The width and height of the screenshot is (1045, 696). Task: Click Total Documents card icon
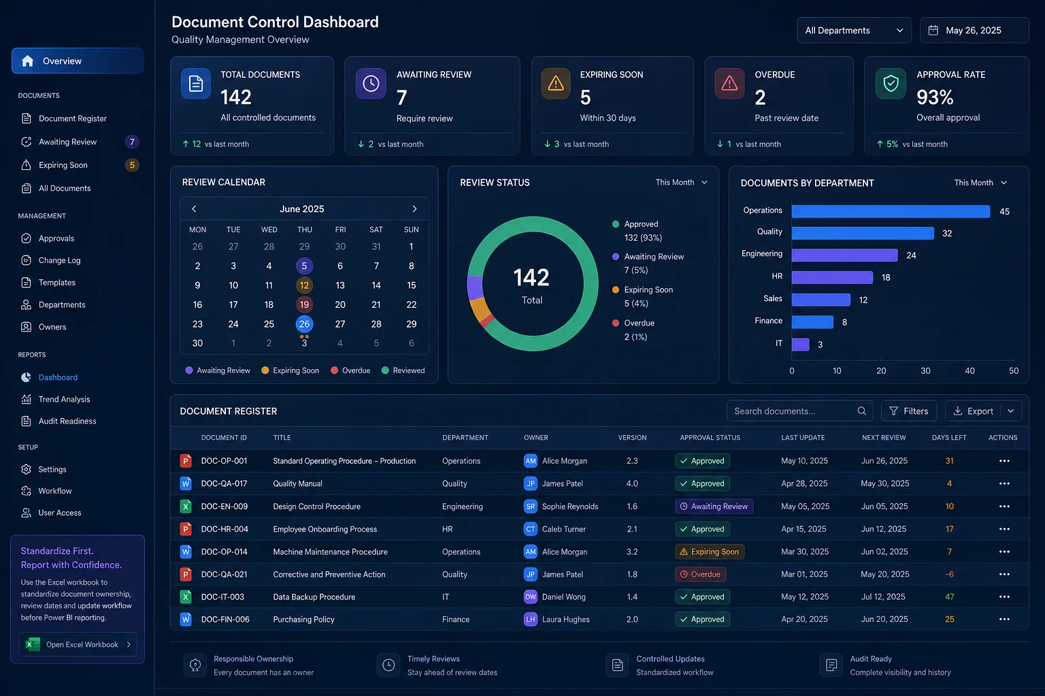[x=196, y=84]
